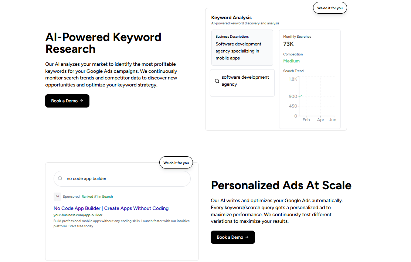Open the "No Code App Builder" ad headline link

click(111, 208)
